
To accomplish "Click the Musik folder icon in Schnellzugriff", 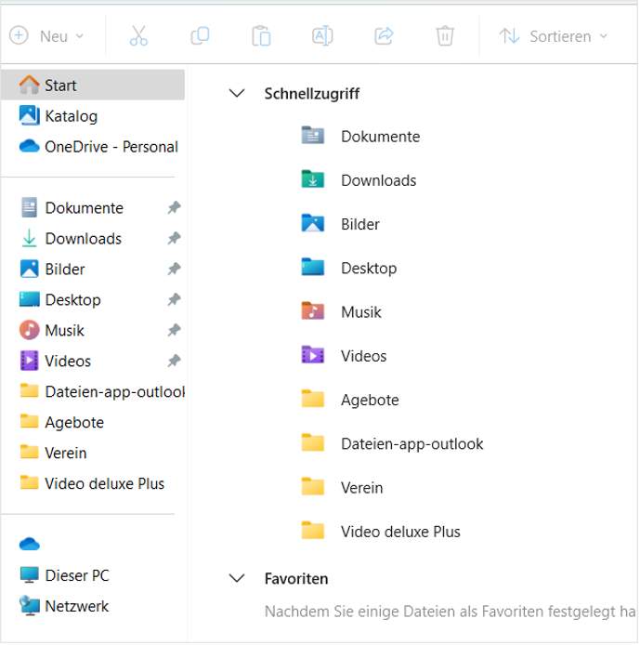I will tap(312, 311).
